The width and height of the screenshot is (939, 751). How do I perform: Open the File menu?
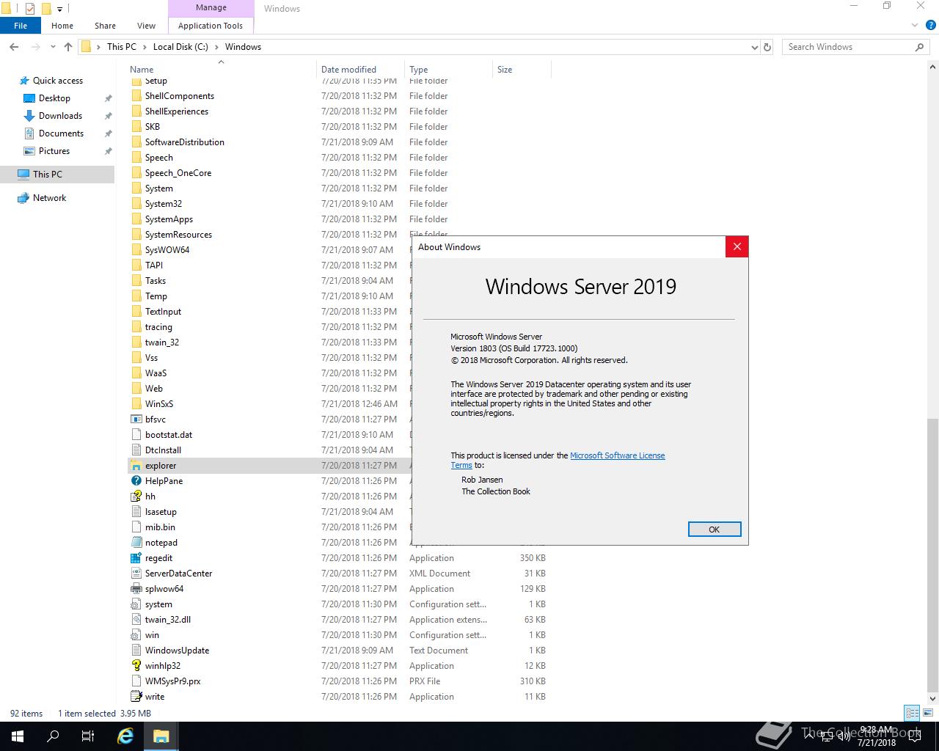(x=21, y=26)
